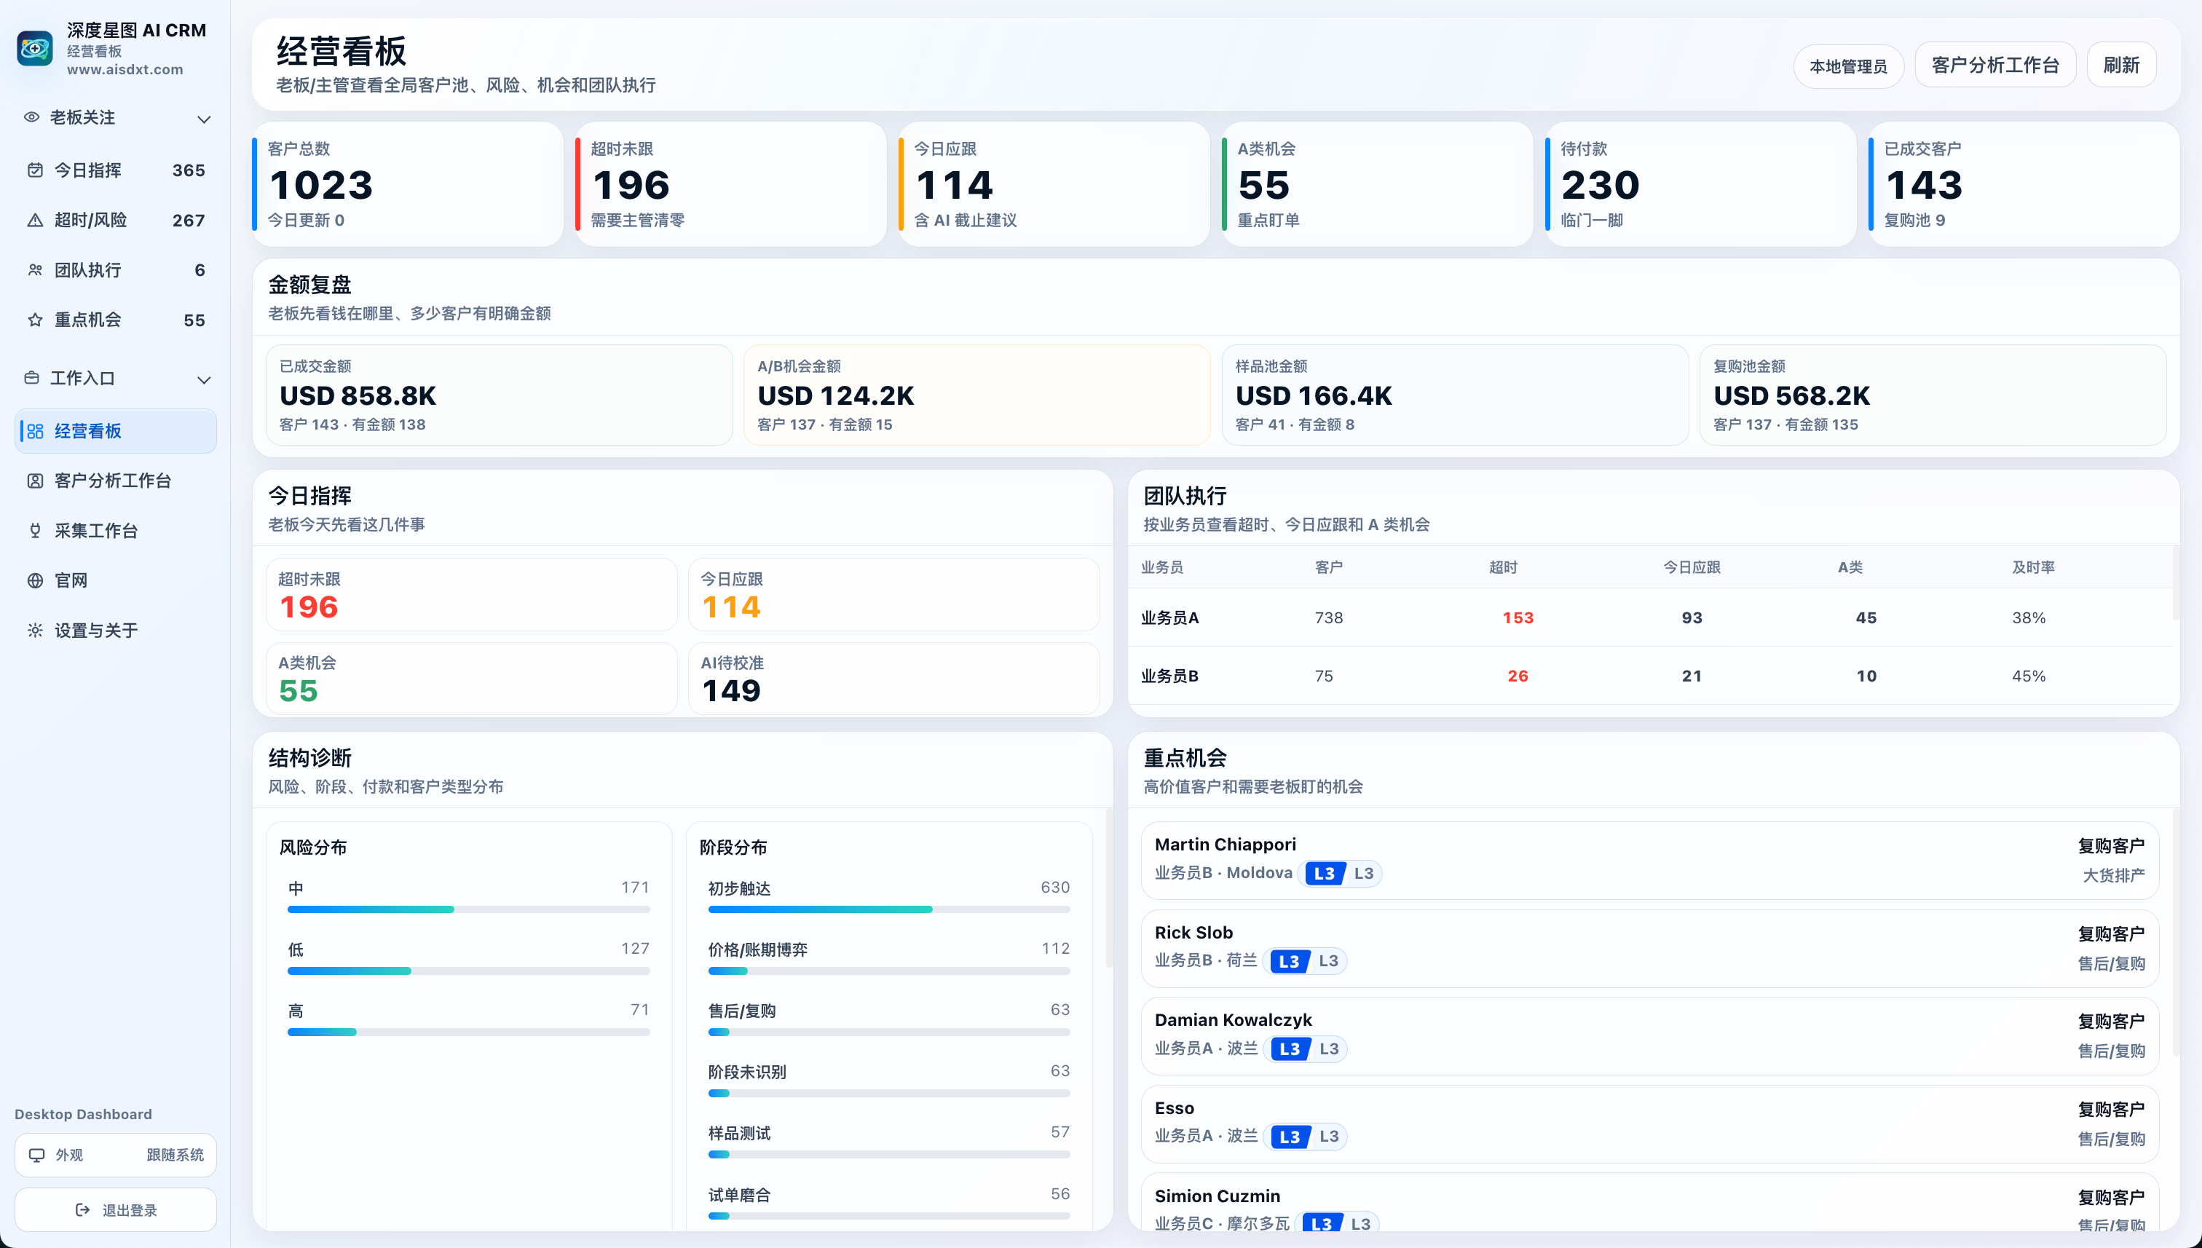Open the Martin Chiappori opportunity card
This screenshot has width=2202, height=1248.
[x=1649, y=860]
